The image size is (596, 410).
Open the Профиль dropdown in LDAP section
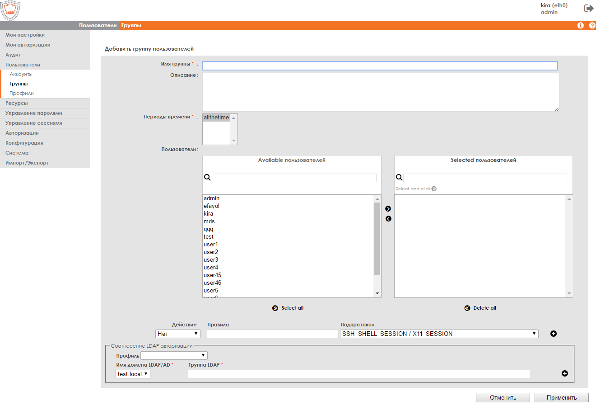tap(174, 355)
